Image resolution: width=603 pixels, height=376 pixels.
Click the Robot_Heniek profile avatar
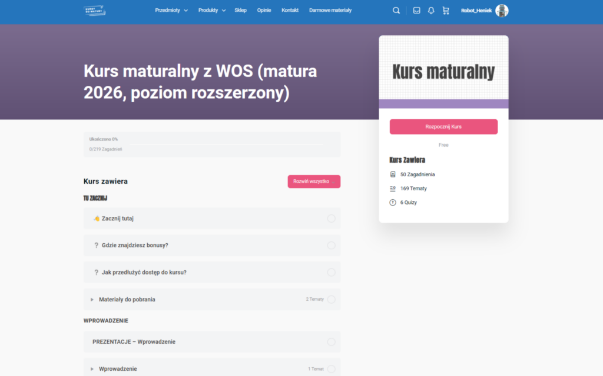tap(502, 11)
